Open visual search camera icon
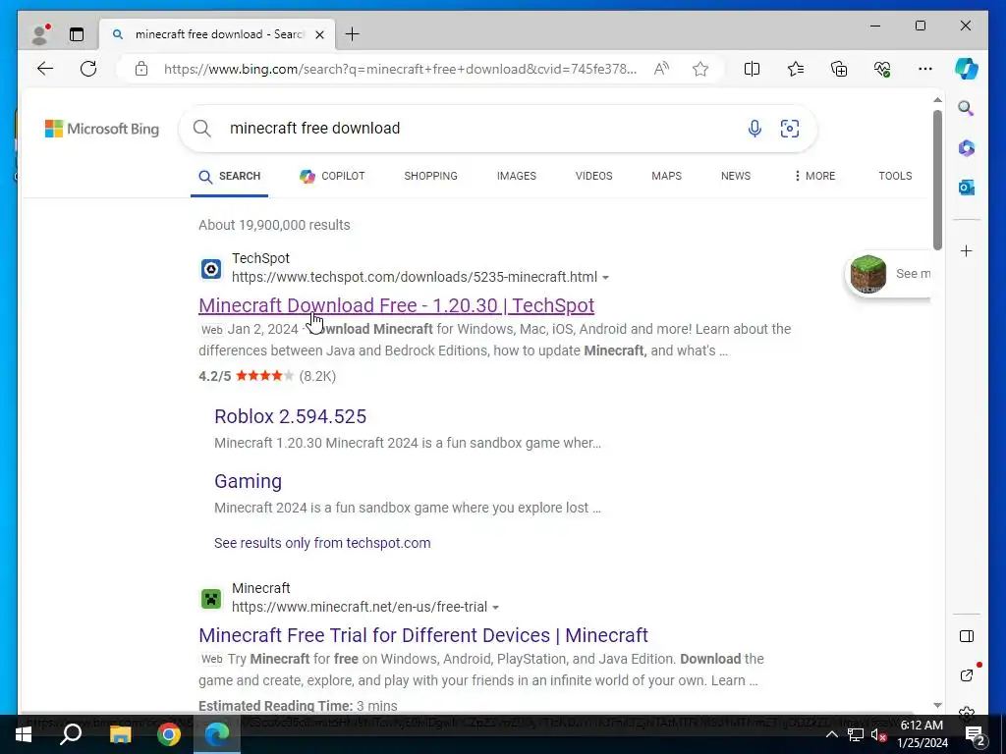The height and width of the screenshot is (754, 1006). point(790,129)
